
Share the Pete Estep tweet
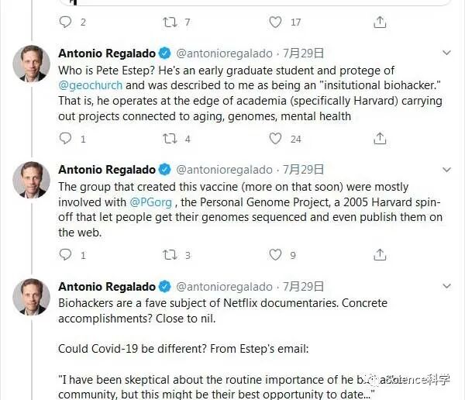pyautogui.click(x=379, y=139)
